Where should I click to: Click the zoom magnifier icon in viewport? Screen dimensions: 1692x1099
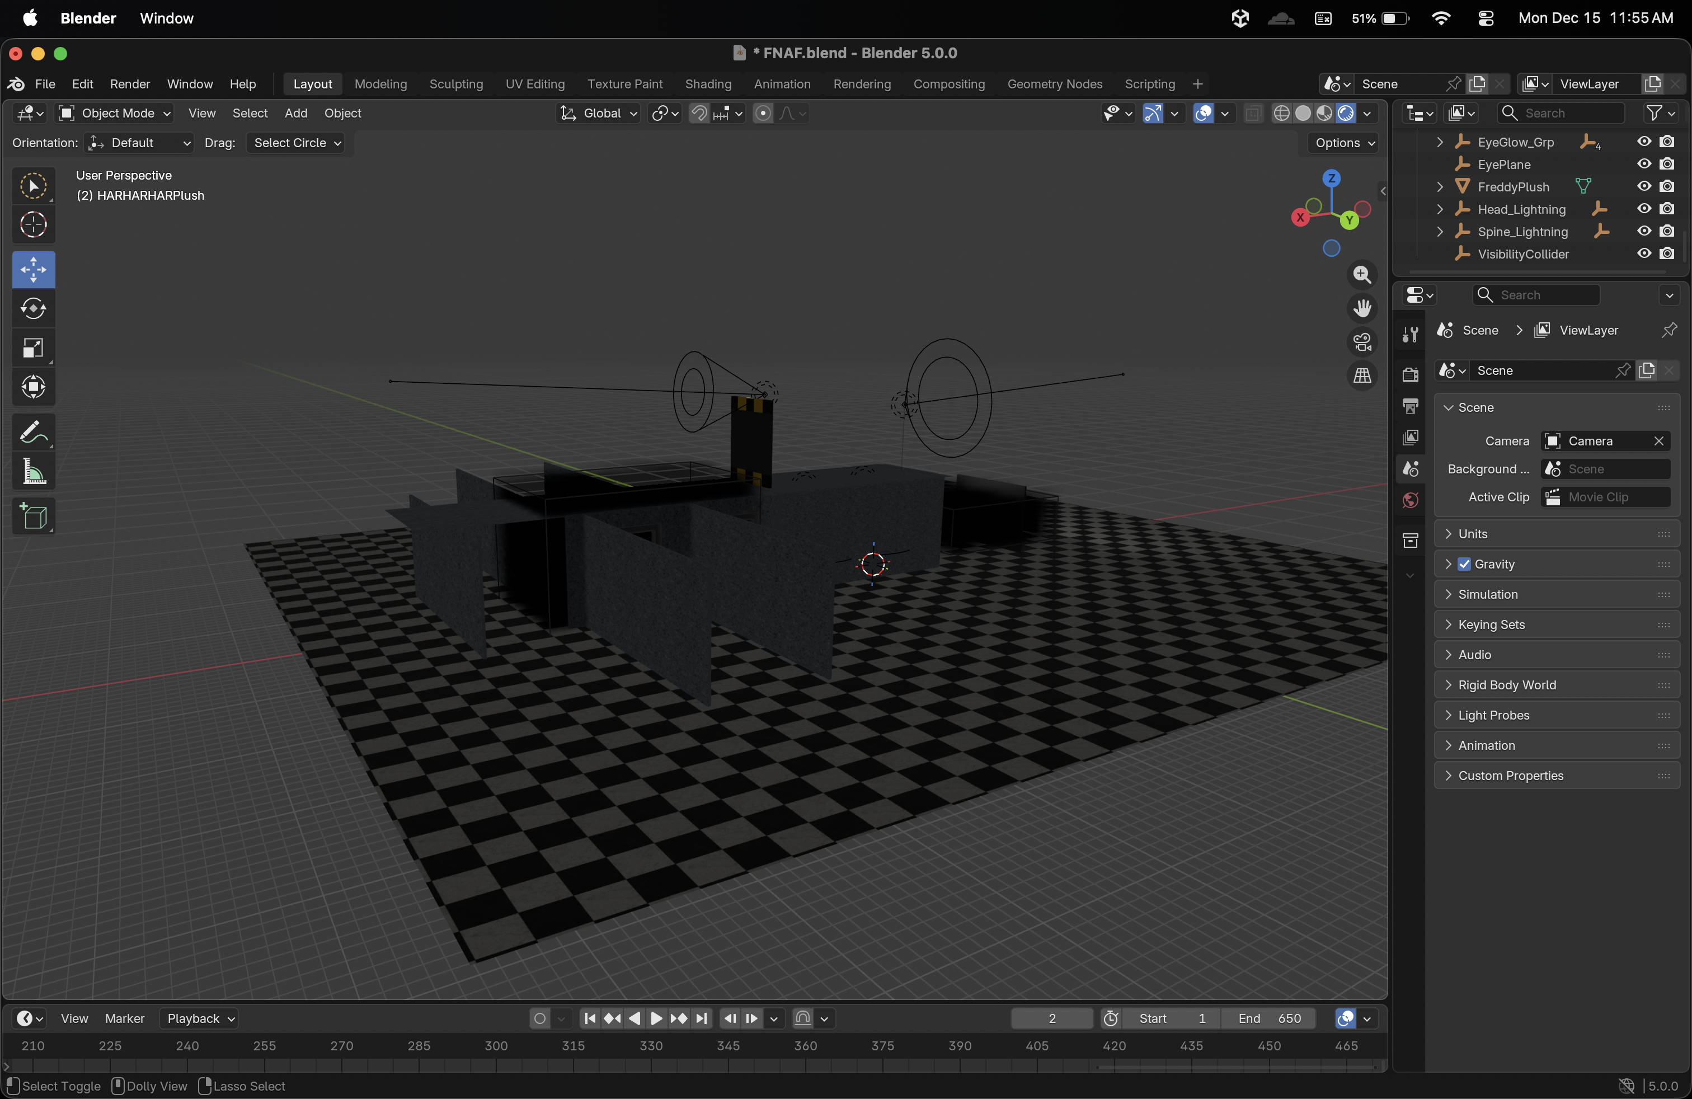point(1362,274)
